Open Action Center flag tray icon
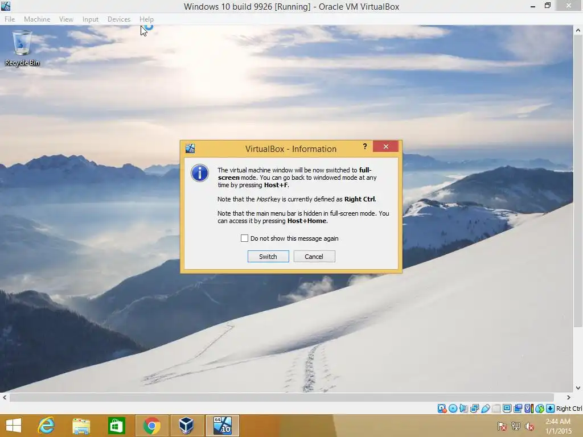 click(x=502, y=426)
